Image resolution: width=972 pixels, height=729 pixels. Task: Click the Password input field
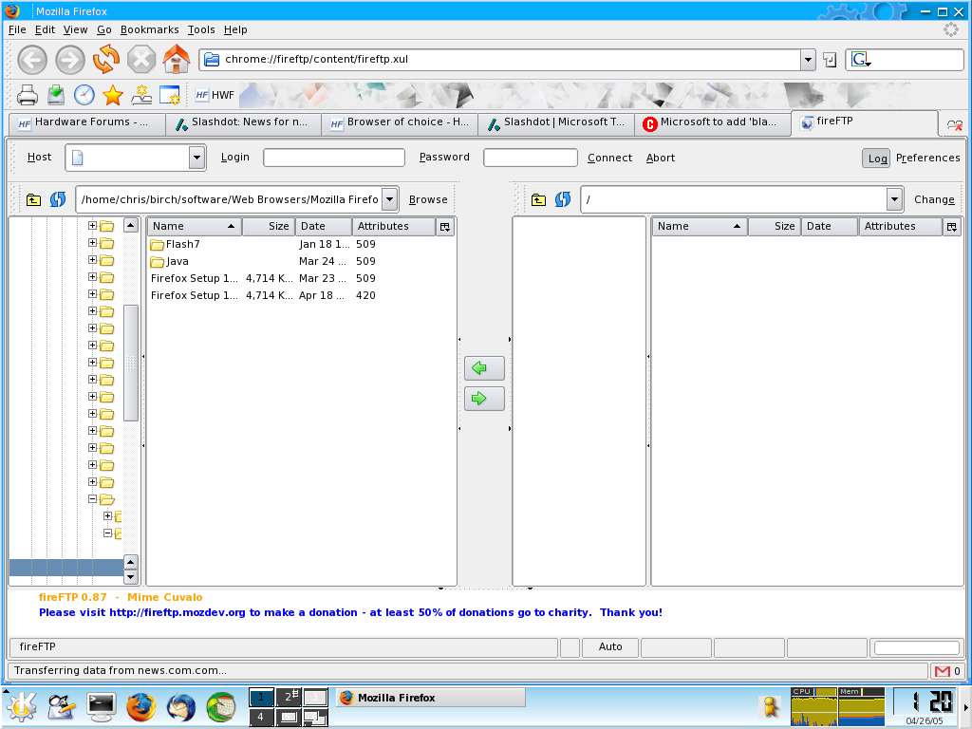531,158
